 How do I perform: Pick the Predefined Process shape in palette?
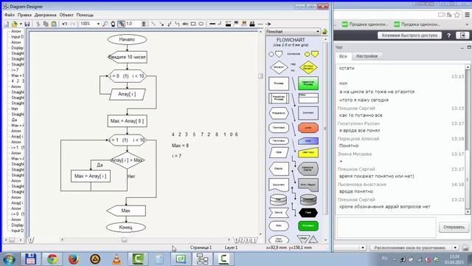[x=279, y=98]
